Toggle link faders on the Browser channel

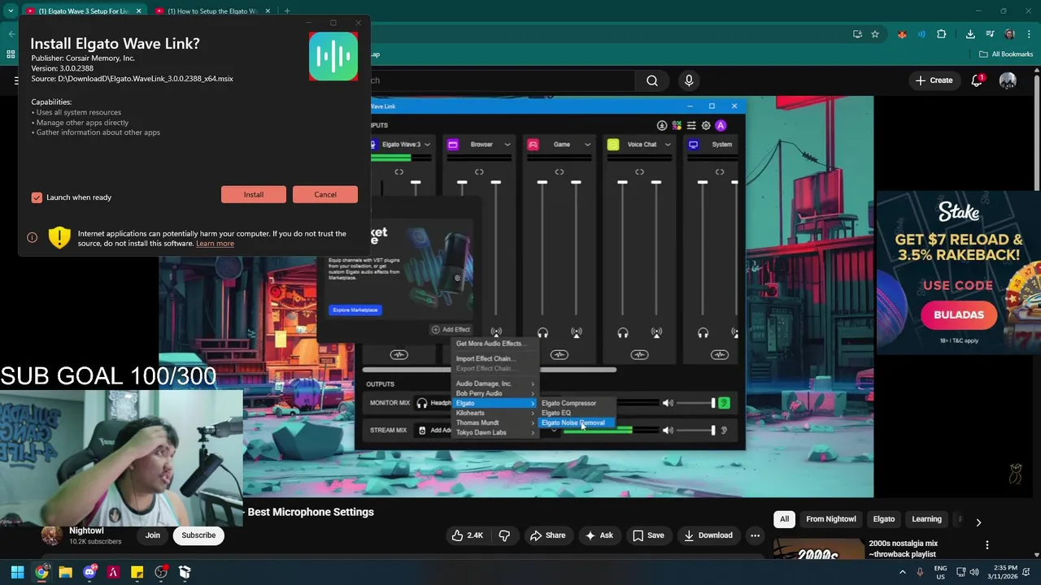tap(479, 172)
